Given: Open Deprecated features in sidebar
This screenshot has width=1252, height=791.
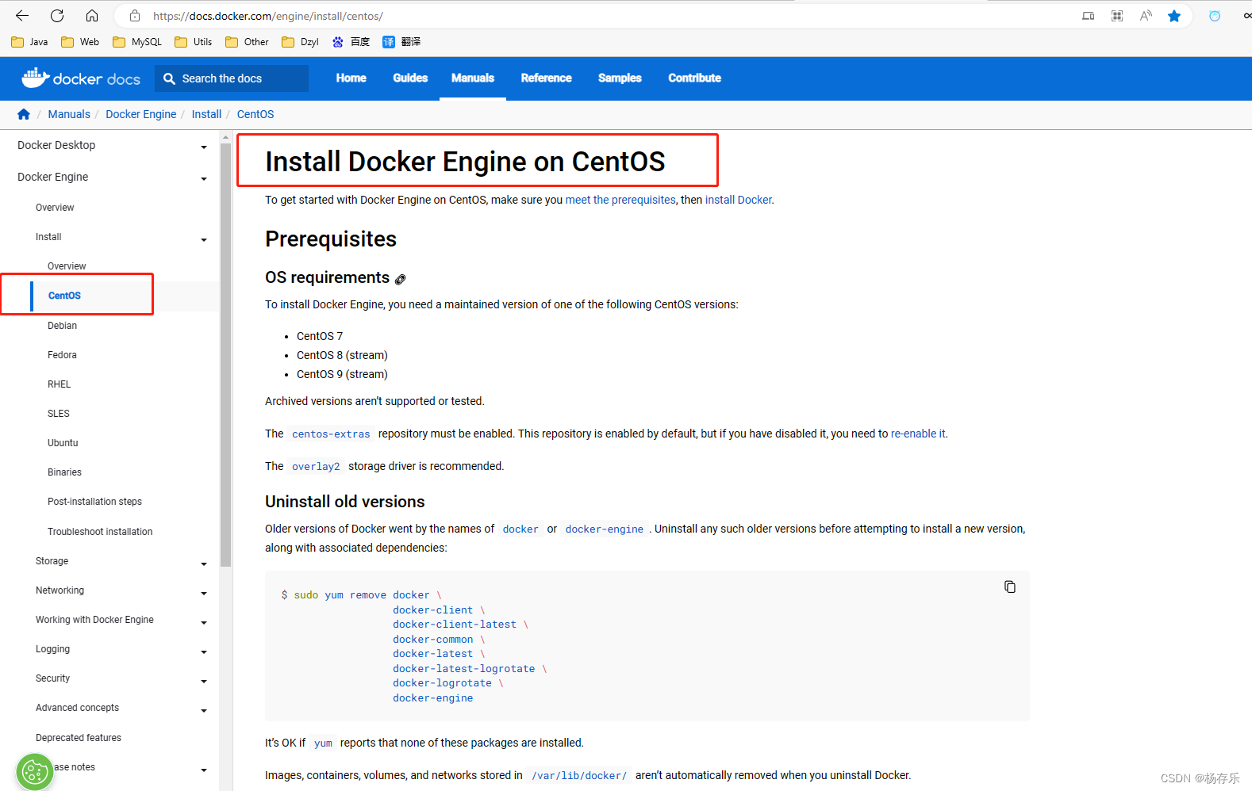Looking at the screenshot, I should tap(79, 738).
